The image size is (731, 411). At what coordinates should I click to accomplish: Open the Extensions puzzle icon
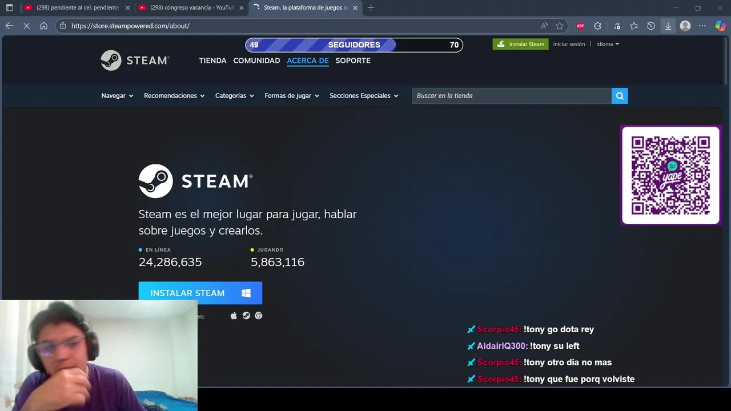597,26
